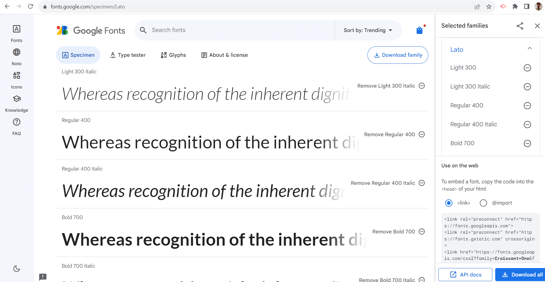This screenshot has width=545, height=282.
Task: Switch to the Type tester tab
Action: 128,55
